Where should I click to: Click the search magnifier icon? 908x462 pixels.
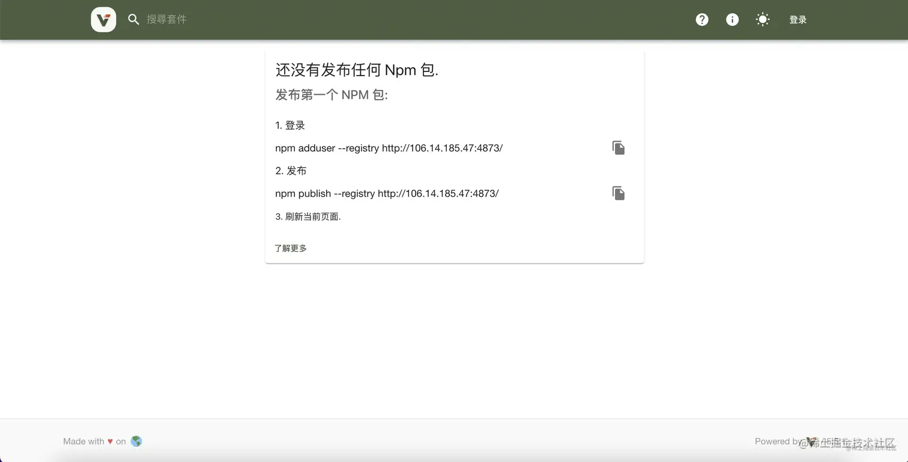(x=134, y=20)
